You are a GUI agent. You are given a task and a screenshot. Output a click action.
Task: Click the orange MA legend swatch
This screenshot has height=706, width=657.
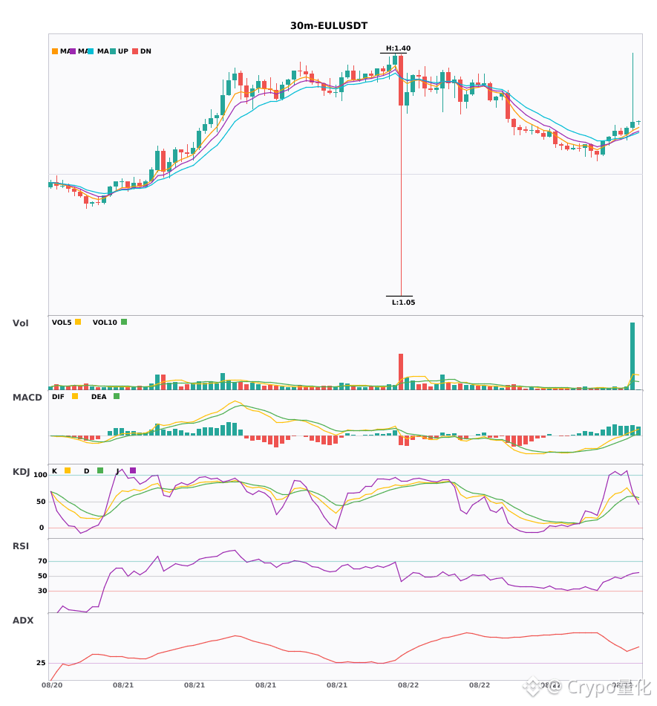click(x=55, y=51)
